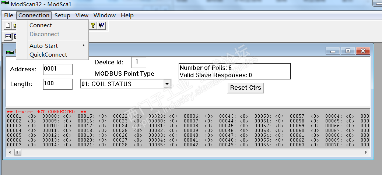The width and height of the screenshot is (382, 175).
Task: Focus the Length input field
Action: [58, 84]
